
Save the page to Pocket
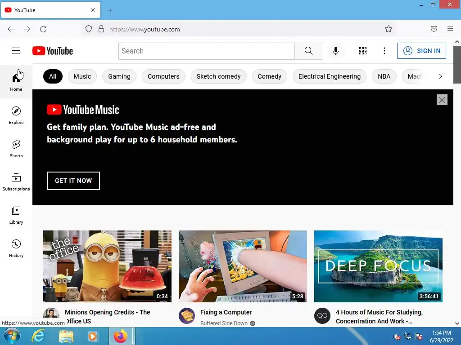[434, 29]
